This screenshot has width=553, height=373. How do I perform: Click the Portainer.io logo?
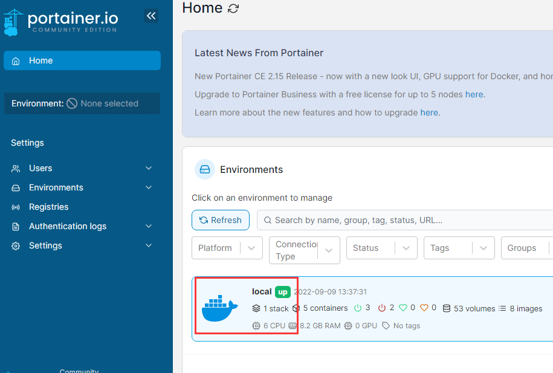pos(60,22)
